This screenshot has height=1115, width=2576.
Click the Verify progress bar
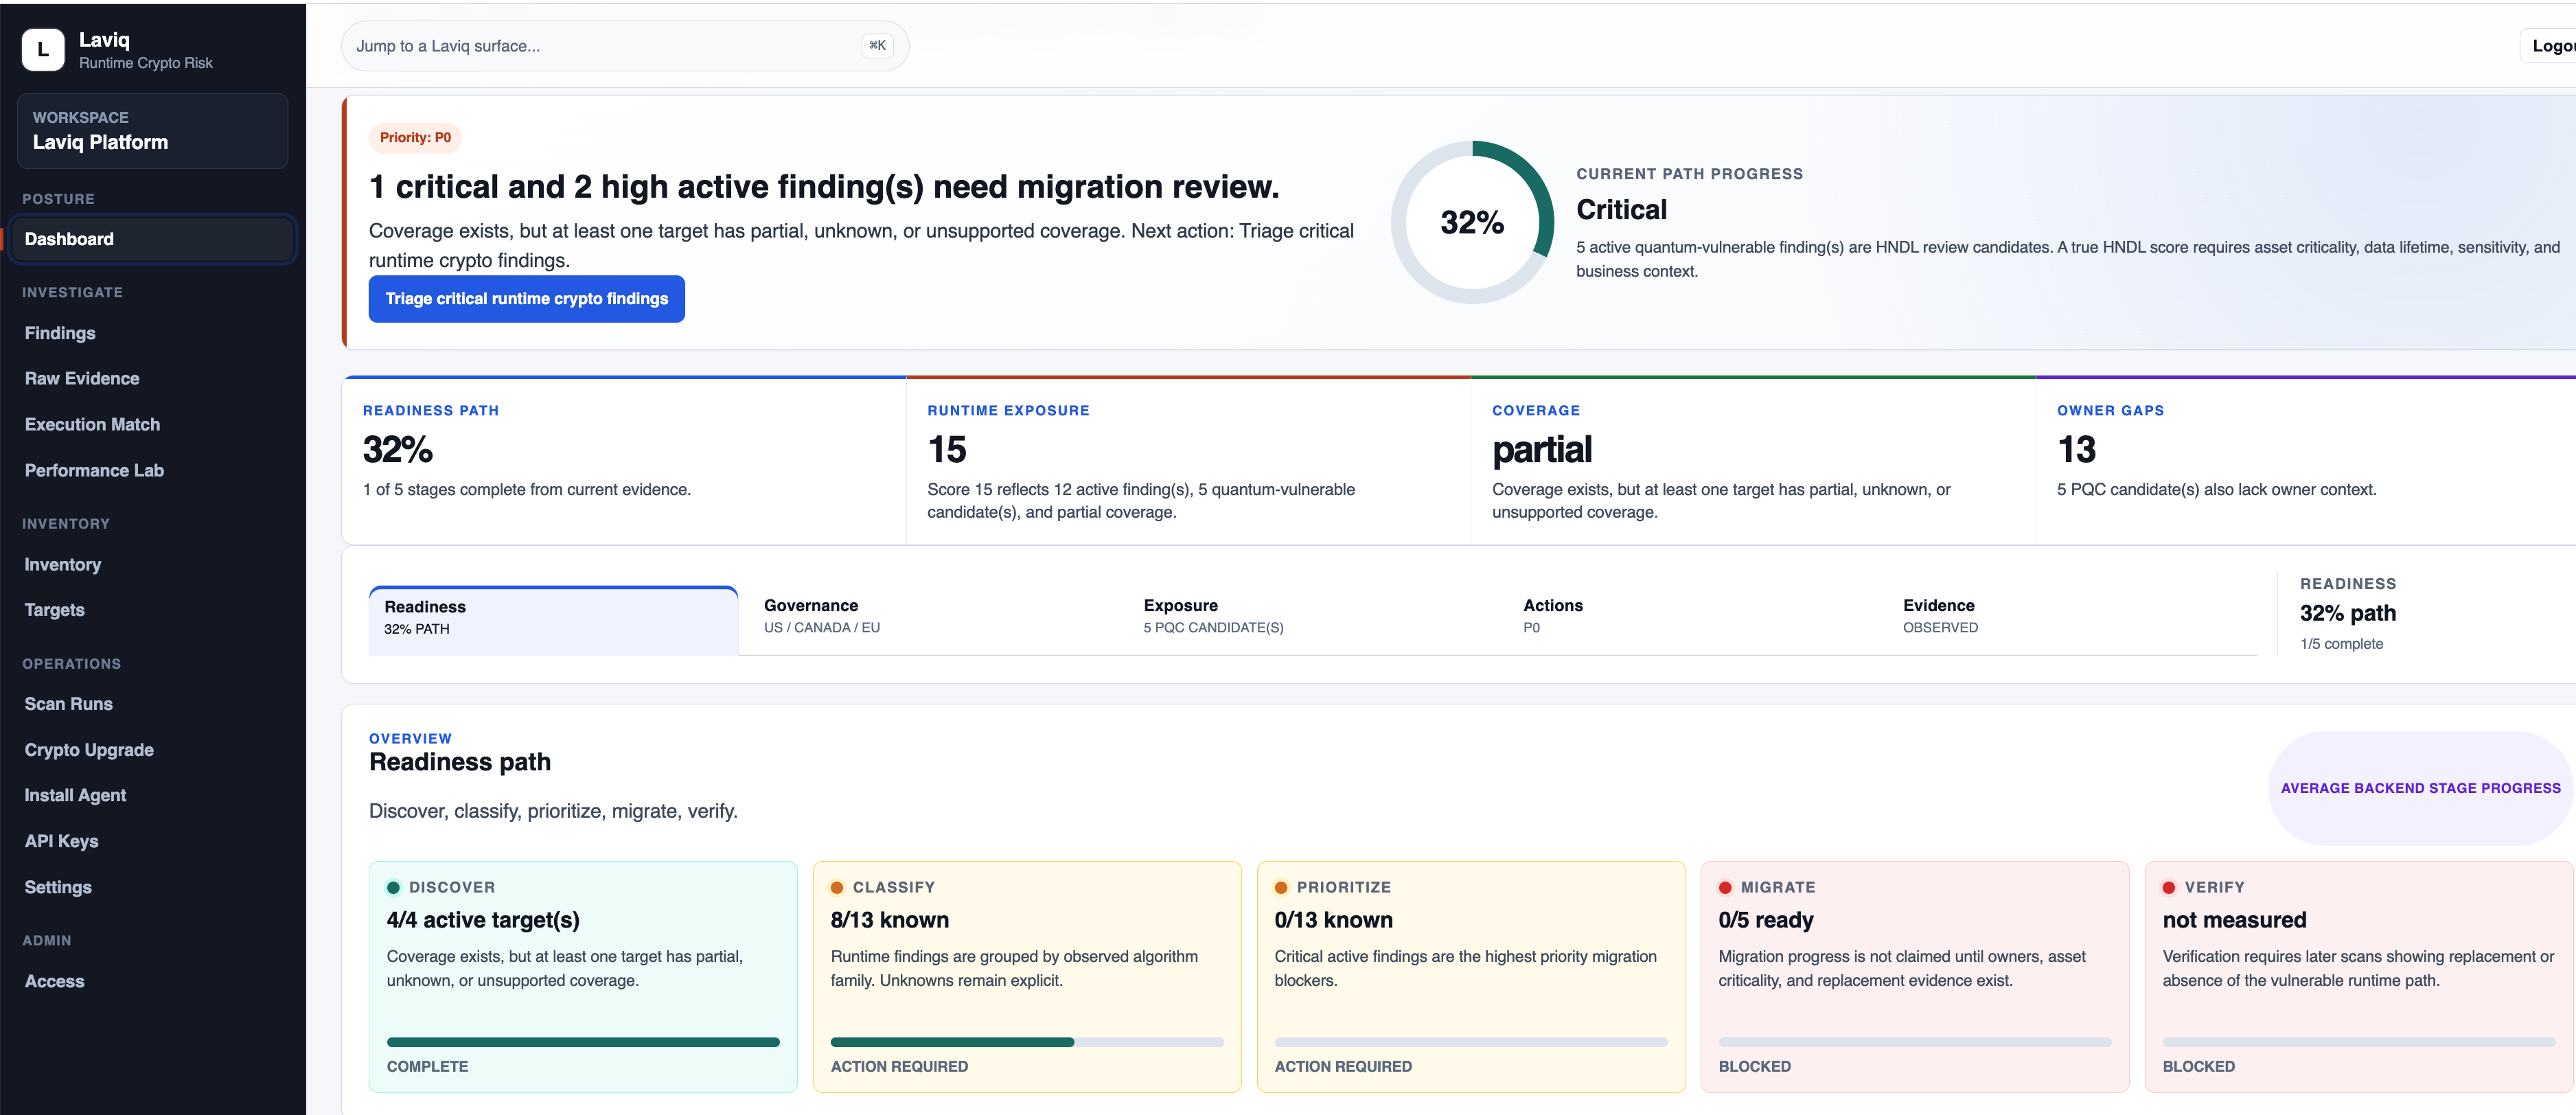click(x=2359, y=1043)
